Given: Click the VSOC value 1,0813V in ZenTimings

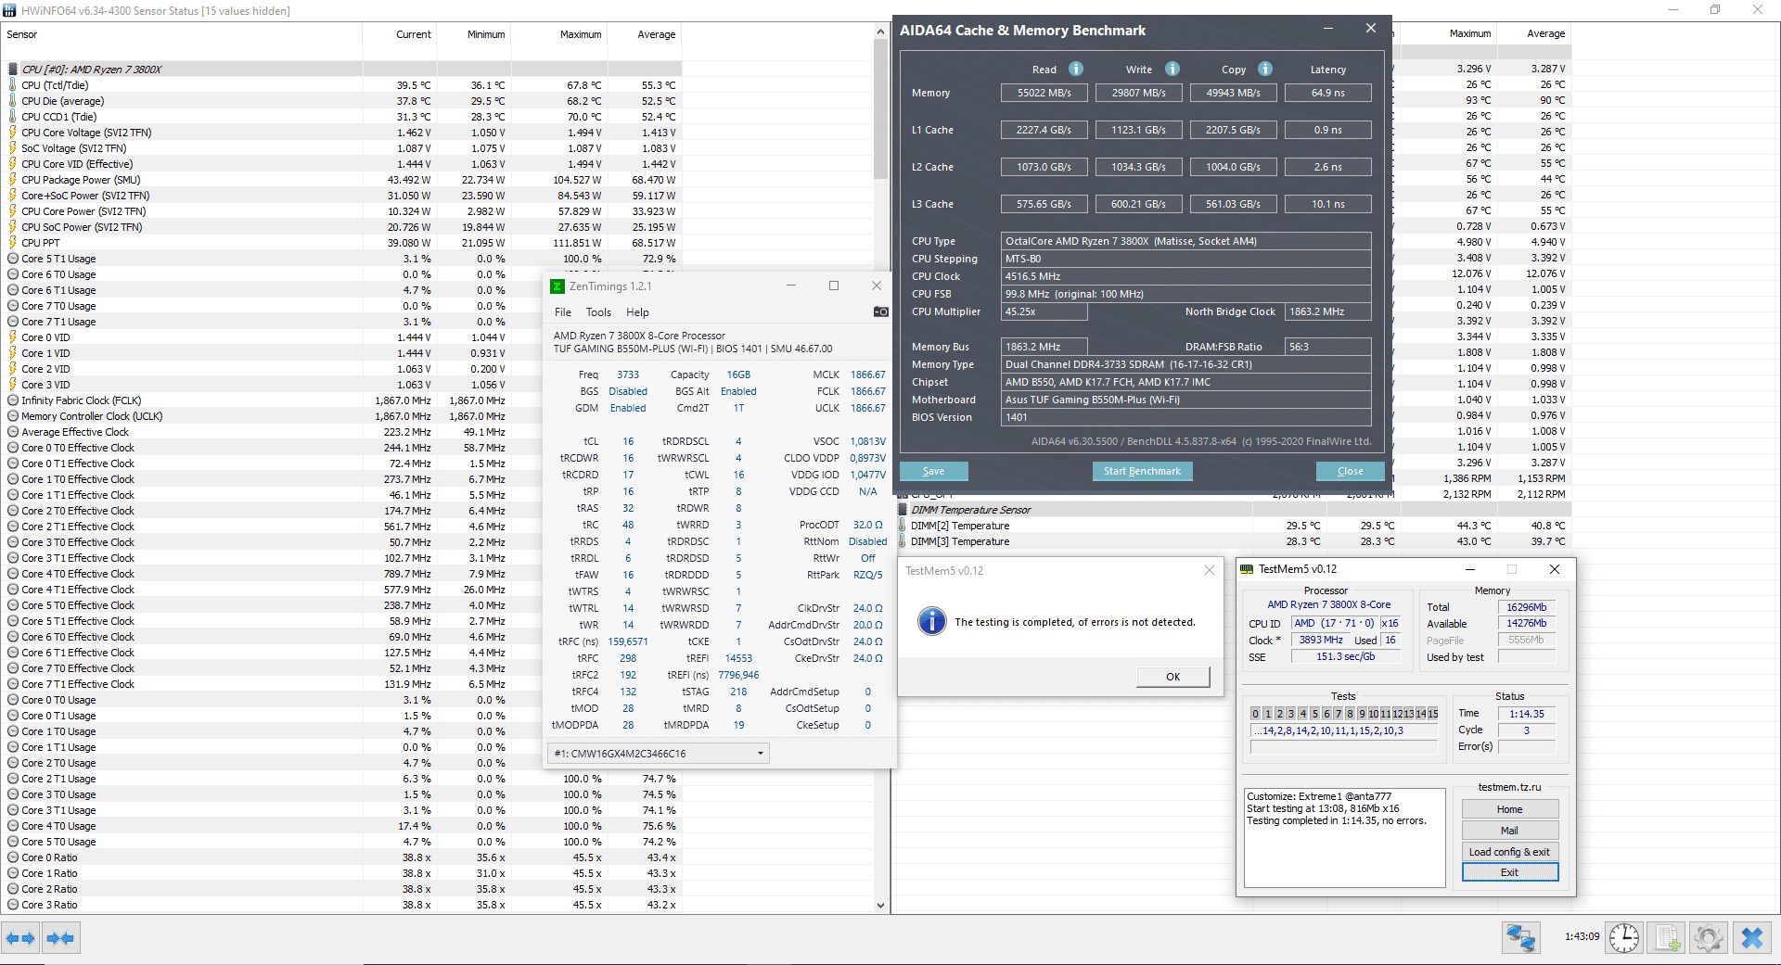Looking at the screenshot, I should coord(868,441).
